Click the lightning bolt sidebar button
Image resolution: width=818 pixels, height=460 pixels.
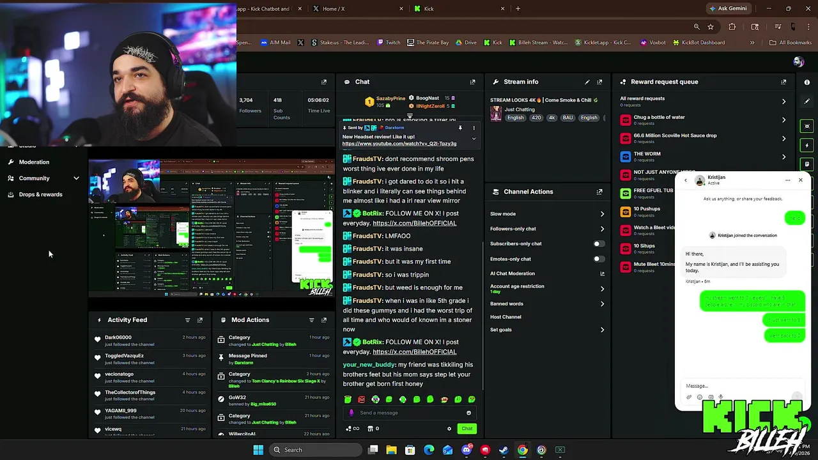(x=807, y=145)
